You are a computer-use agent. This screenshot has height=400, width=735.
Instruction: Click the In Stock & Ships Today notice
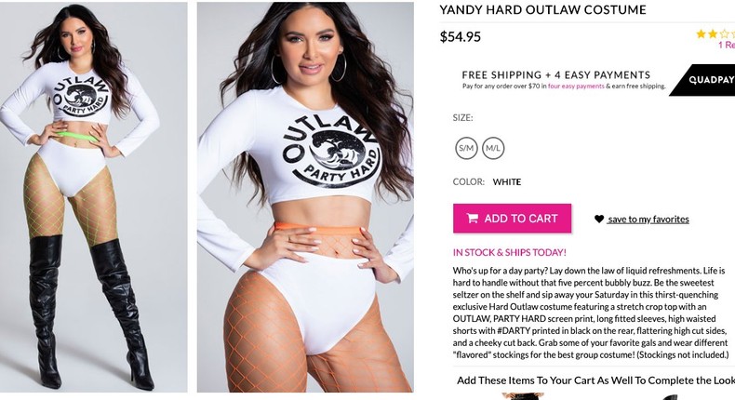[x=510, y=252]
